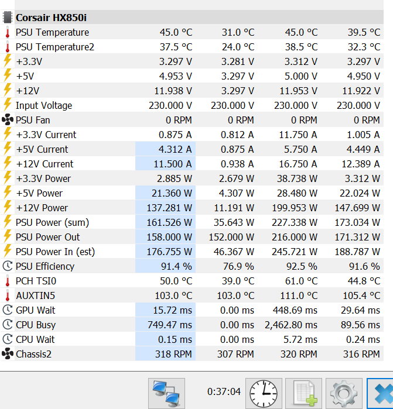
Task: Select the +12V Power label
Action: (x=42, y=208)
